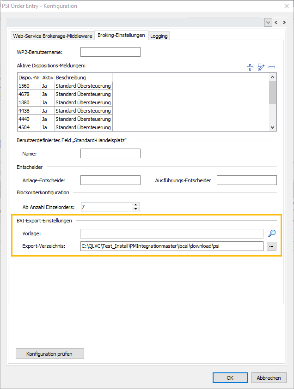Switch to Web-Service Brokerage-Middleware tab
Screen dimensions: 294x389
(x=53, y=36)
